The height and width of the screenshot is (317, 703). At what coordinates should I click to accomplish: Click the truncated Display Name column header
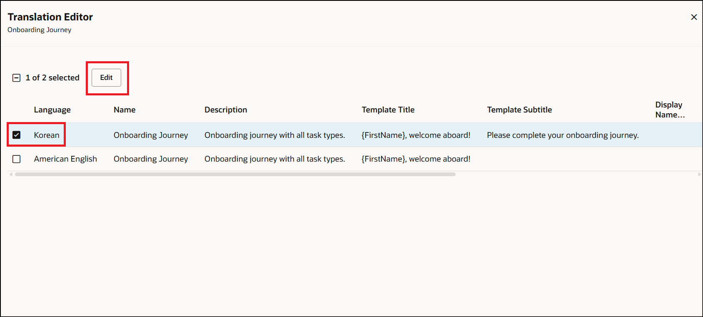tap(669, 110)
